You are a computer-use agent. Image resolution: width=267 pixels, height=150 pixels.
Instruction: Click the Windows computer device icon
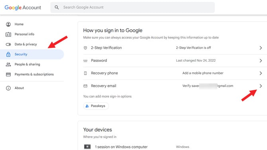pos(87,146)
